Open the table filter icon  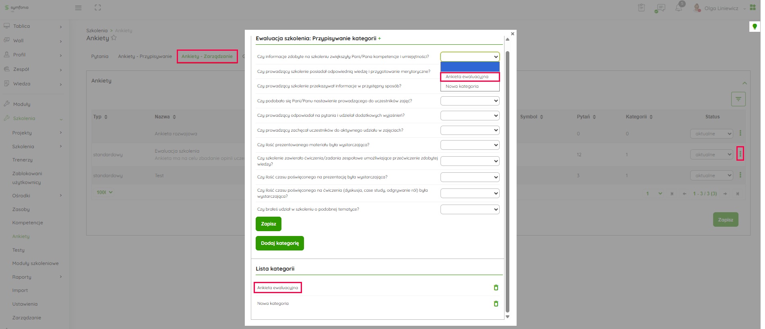point(738,99)
